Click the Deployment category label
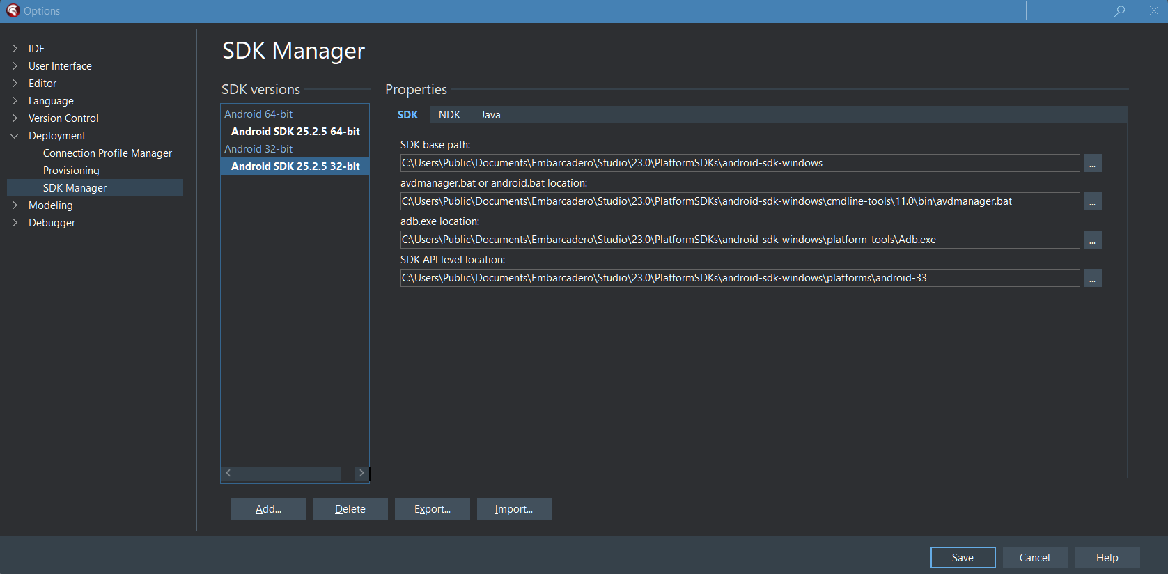The height and width of the screenshot is (576, 1168). (57, 136)
